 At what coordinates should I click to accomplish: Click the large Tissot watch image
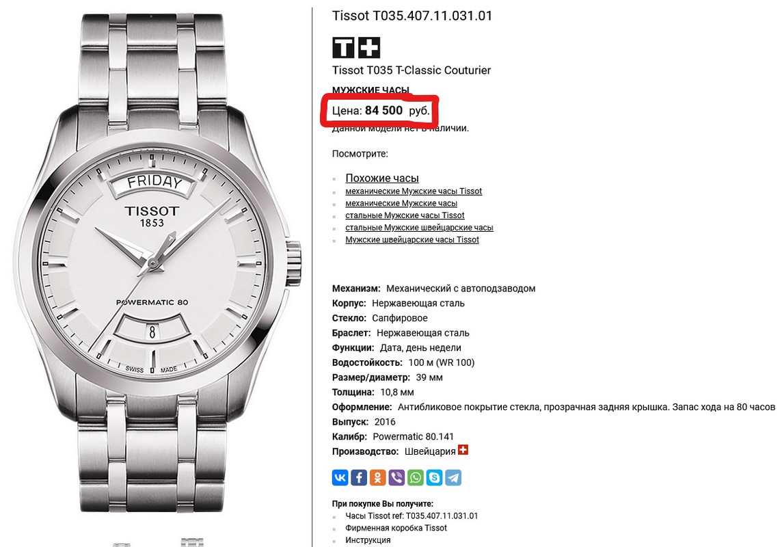(x=157, y=263)
